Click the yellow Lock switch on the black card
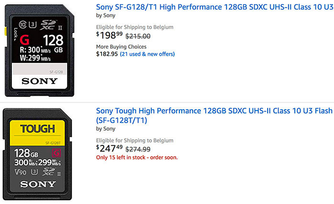 (7, 32)
